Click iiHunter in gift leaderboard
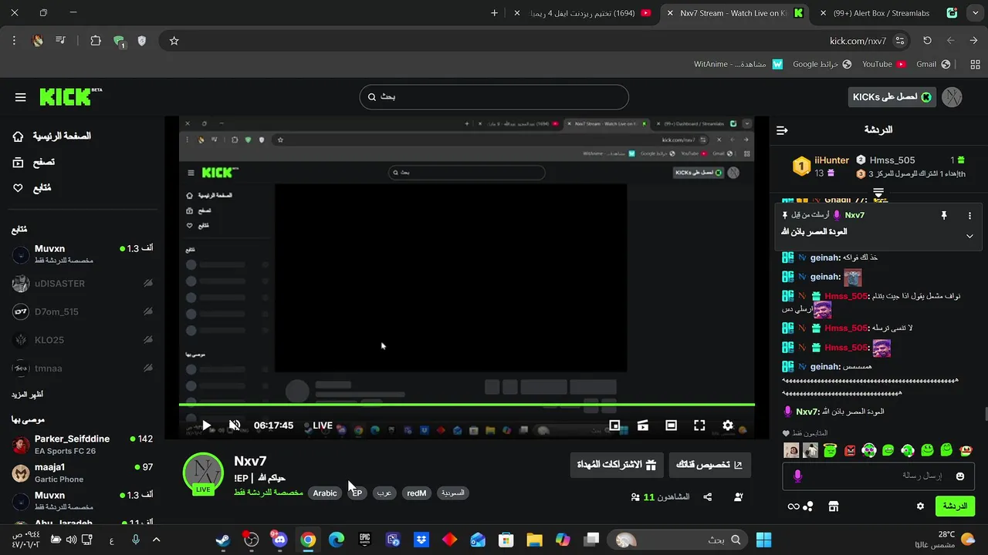The width and height of the screenshot is (988, 555). [831, 160]
